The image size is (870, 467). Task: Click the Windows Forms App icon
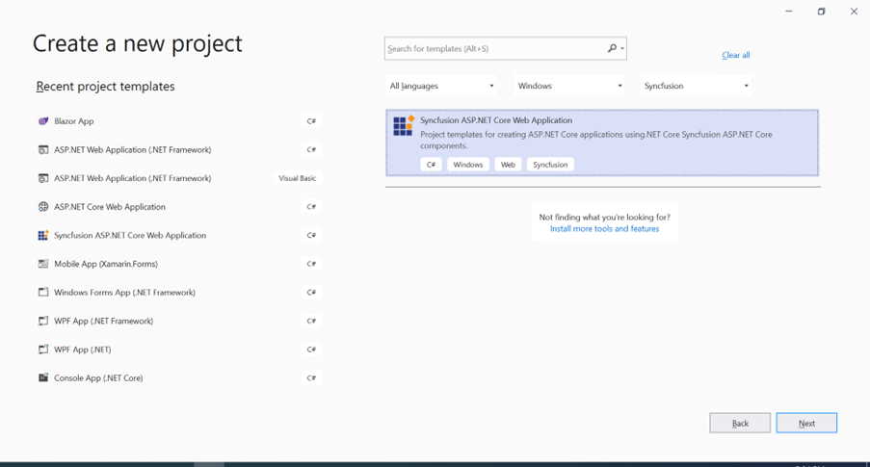coord(43,292)
